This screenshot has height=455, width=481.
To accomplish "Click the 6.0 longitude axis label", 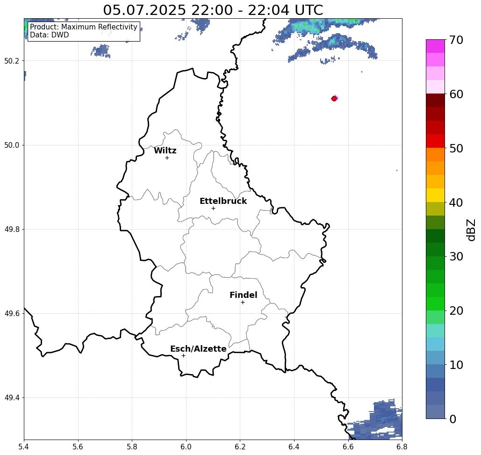I will tap(186, 447).
